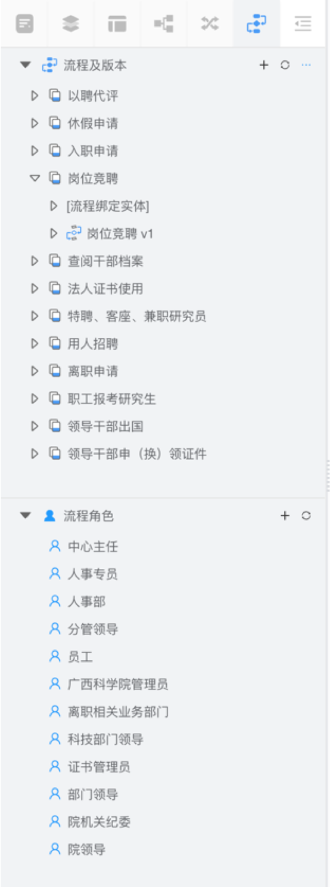
Task: Open the shuffle arrows icon tab
Action: pos(210,24)
